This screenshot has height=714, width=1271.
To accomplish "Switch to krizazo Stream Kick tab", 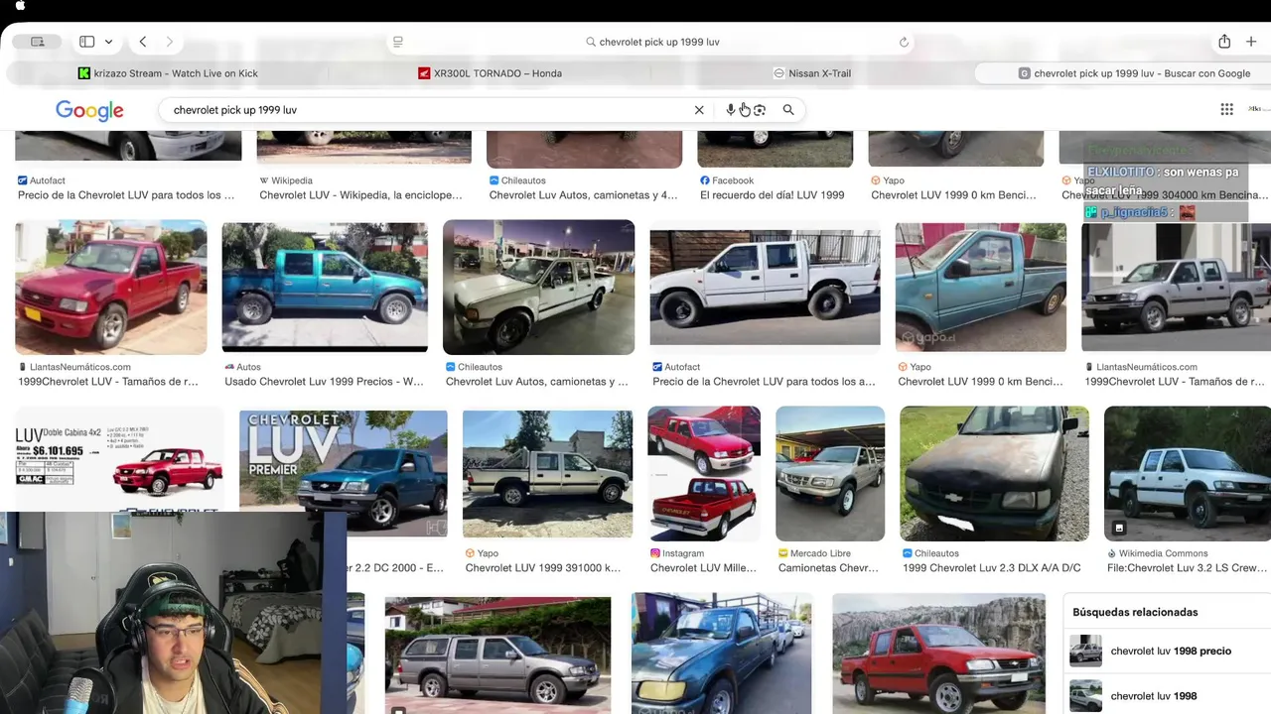I will coord(168,73).
